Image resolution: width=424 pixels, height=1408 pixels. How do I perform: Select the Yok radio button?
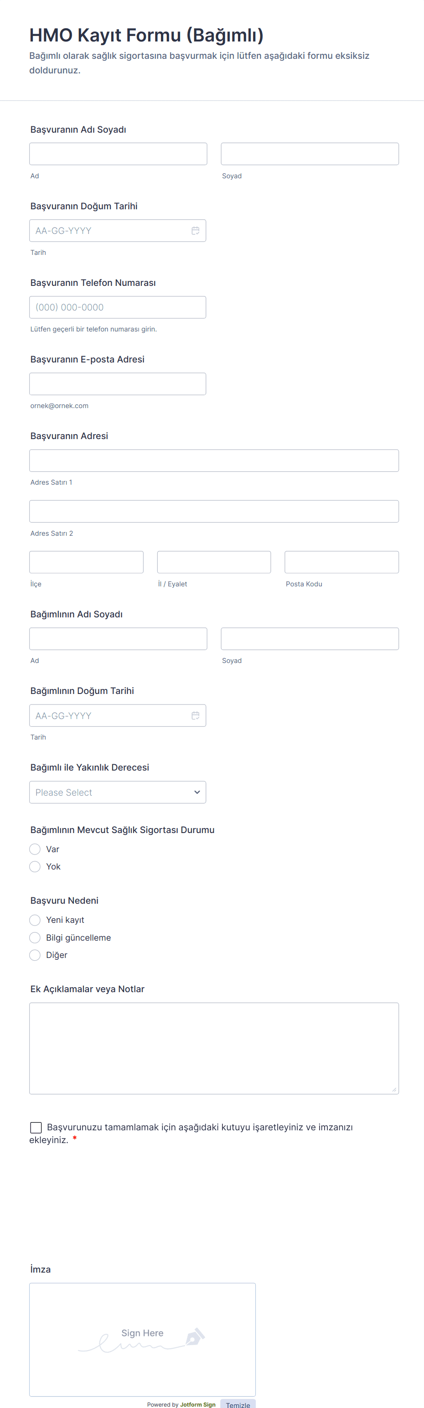[35, 866]
